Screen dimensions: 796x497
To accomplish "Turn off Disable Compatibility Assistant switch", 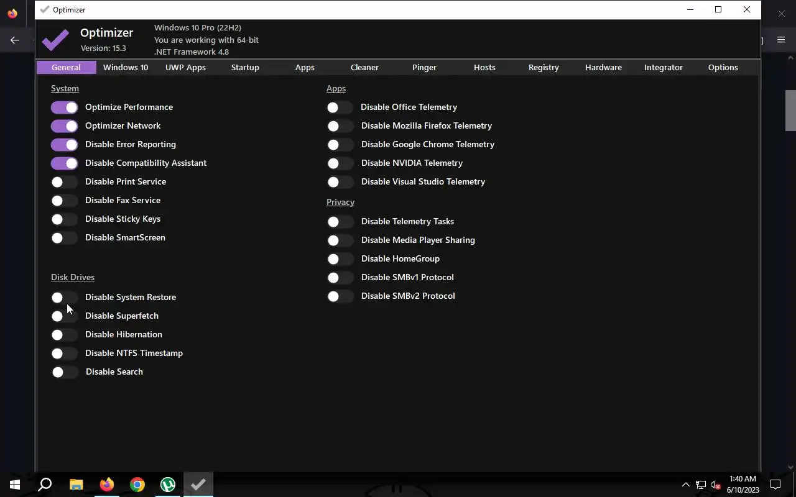I will [65, 163].
